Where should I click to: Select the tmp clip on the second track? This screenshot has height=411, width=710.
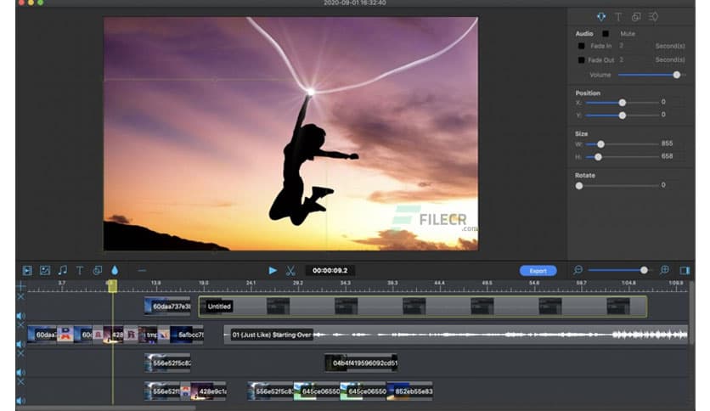click(x=148, y=335)
